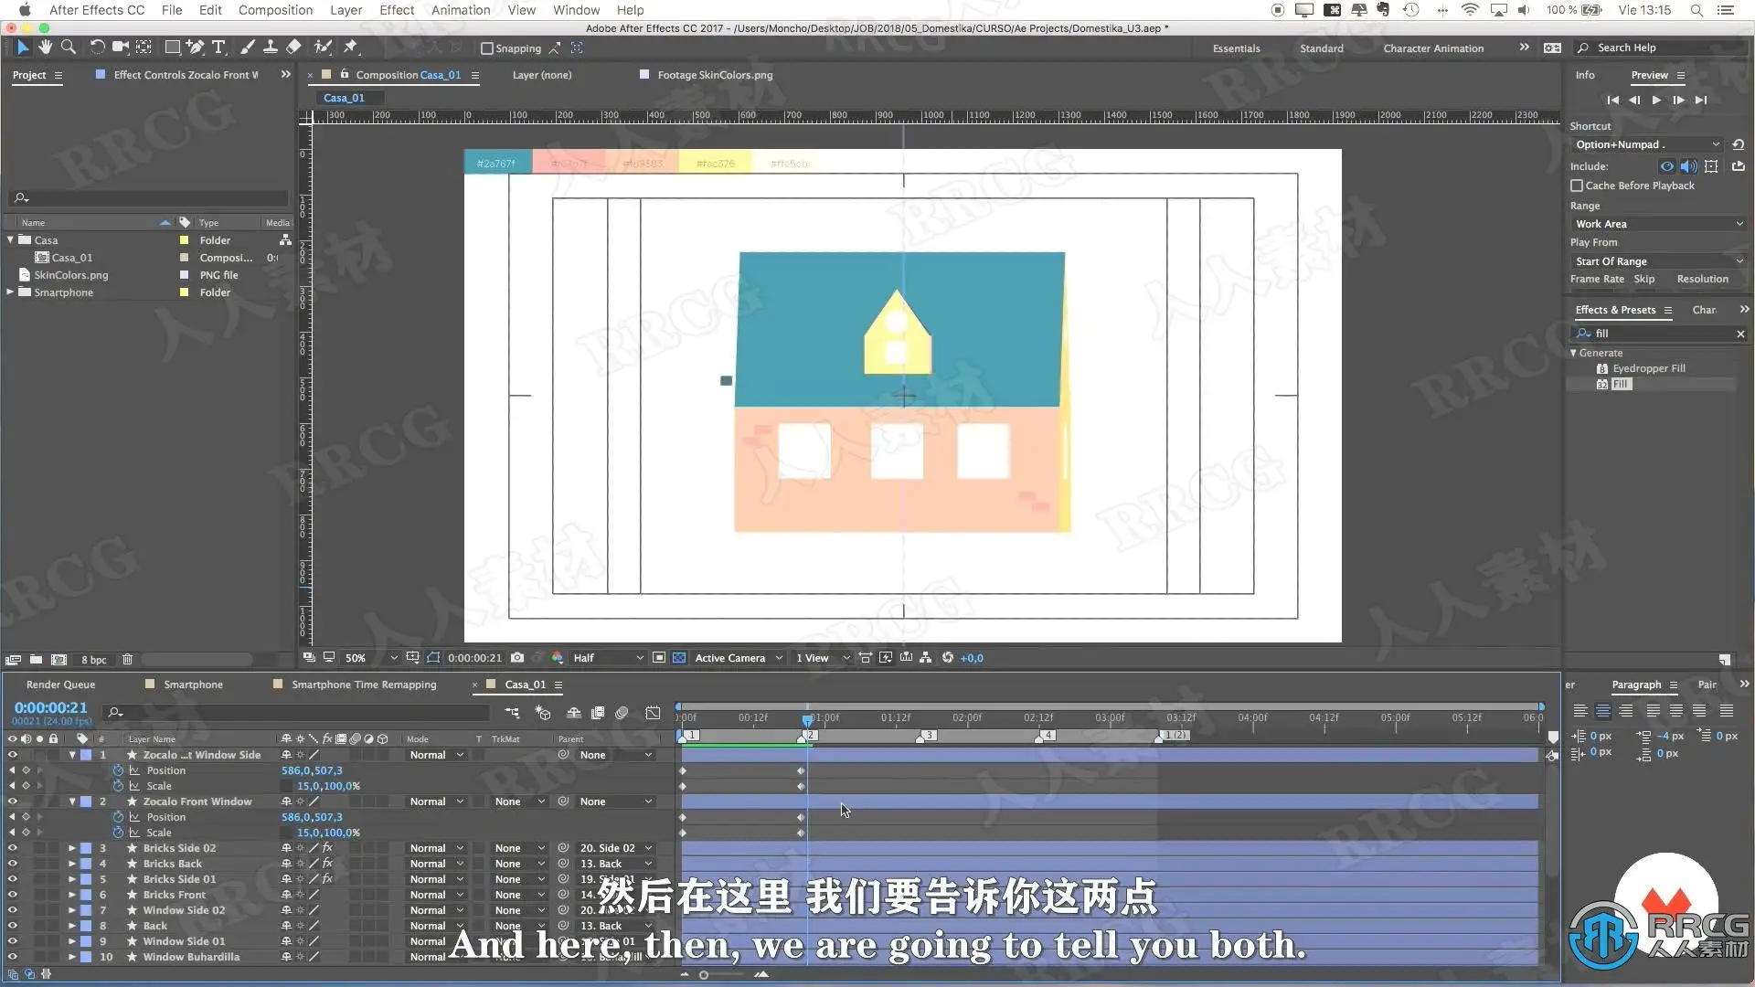The height and width of the screenshot is (987, 1755).
Task: Select the Hand tool in toolbar
Action: point(45,47)
